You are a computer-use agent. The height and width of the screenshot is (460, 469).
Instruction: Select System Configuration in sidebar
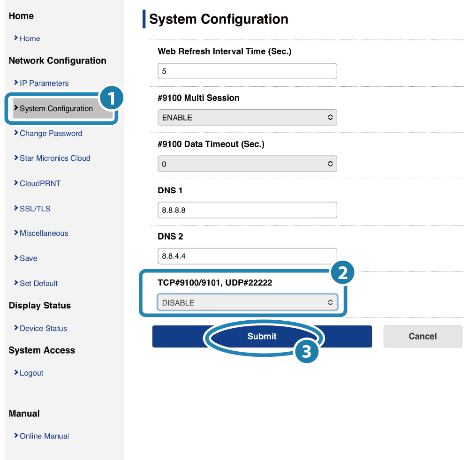coord(56,109)
